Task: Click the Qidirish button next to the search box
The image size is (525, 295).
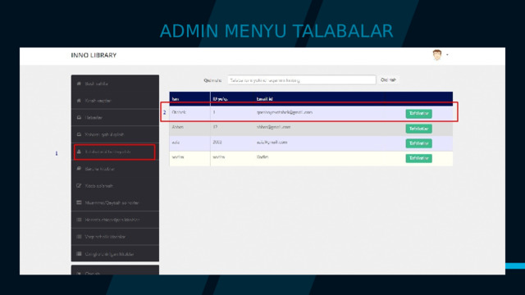Action: [388, 80]
